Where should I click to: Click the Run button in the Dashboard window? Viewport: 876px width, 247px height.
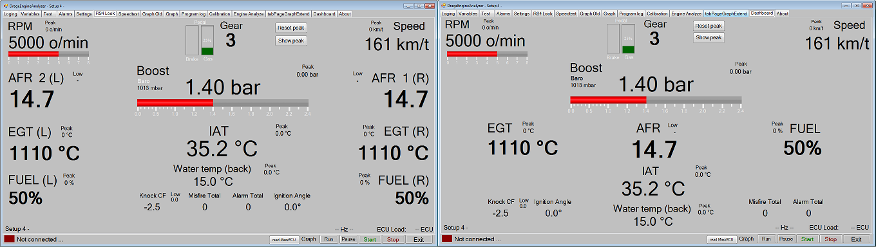tap(766, 239)
